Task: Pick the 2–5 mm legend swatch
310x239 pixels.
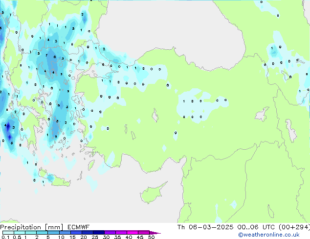Action: 42,233
